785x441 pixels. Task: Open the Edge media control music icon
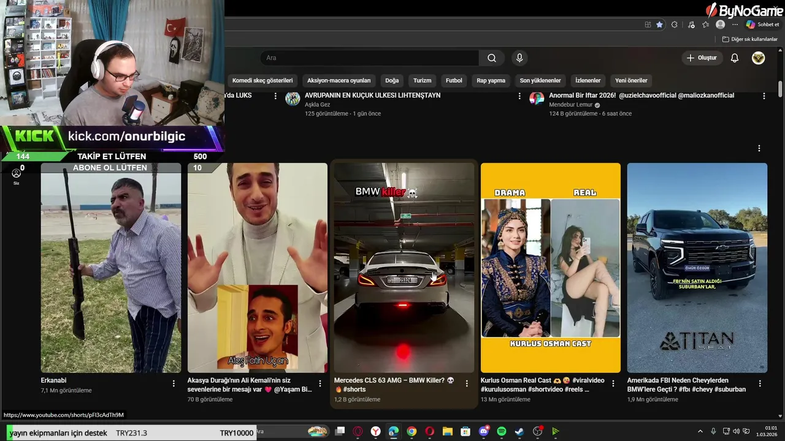point(691,24)
